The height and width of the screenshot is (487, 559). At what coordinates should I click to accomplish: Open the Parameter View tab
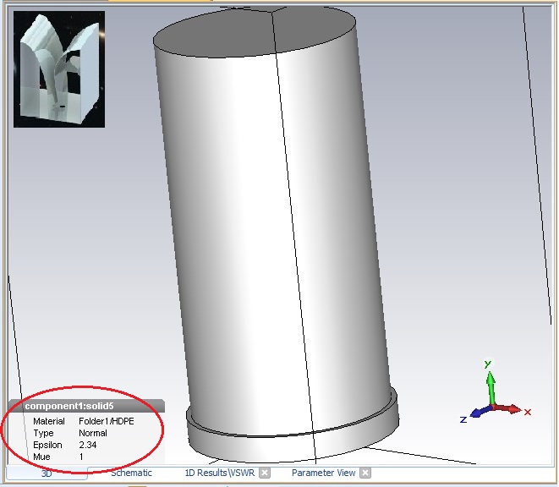pyautogui.click(x=323, y=473)
